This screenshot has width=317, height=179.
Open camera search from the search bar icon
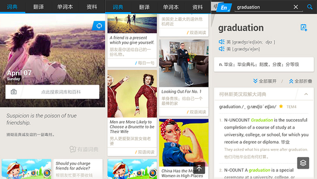(x=14, y=92)
